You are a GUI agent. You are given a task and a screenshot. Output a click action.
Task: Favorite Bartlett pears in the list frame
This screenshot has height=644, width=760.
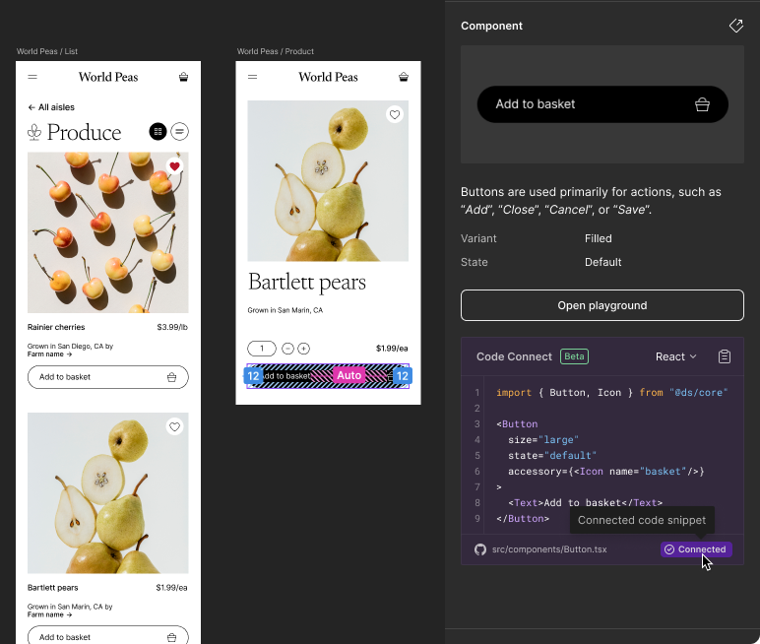click(174, 426)
